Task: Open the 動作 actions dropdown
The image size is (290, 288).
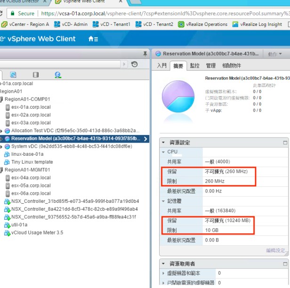Action: (274, 54)
